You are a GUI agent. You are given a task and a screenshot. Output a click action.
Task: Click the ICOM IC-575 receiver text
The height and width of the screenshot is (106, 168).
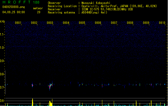point(107,9)
